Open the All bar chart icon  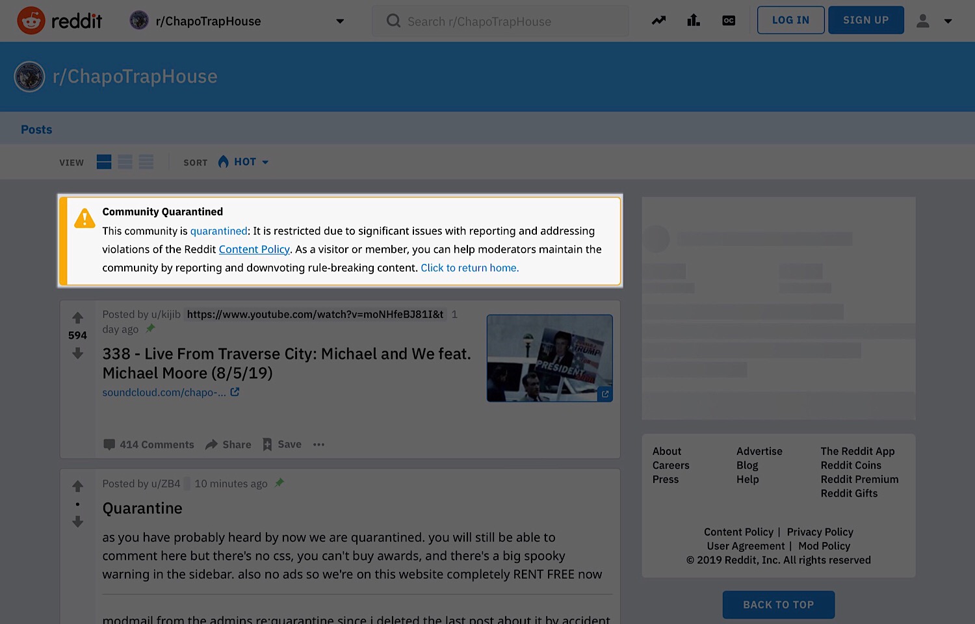point(694,21)
